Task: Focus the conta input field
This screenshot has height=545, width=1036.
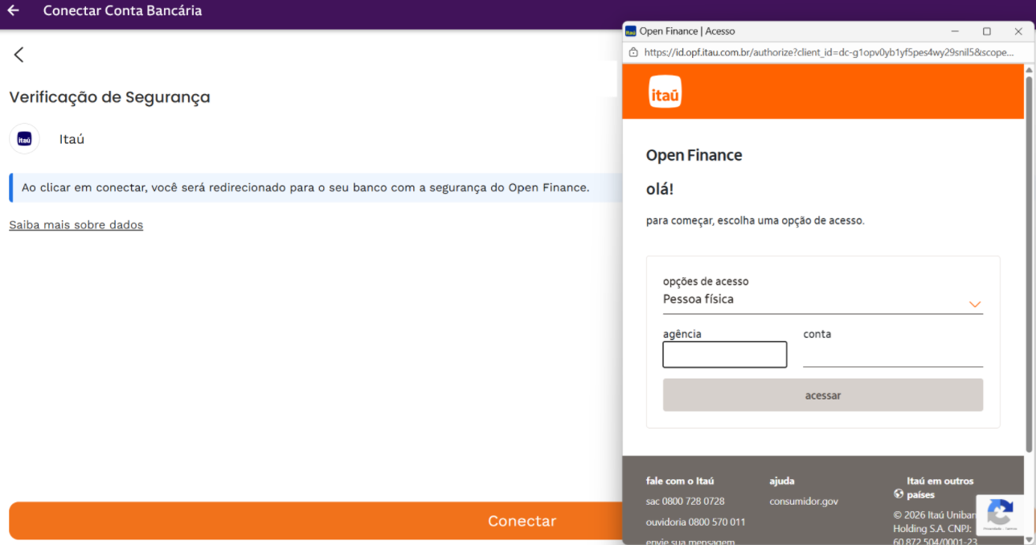Action: (x=892, y=354)
